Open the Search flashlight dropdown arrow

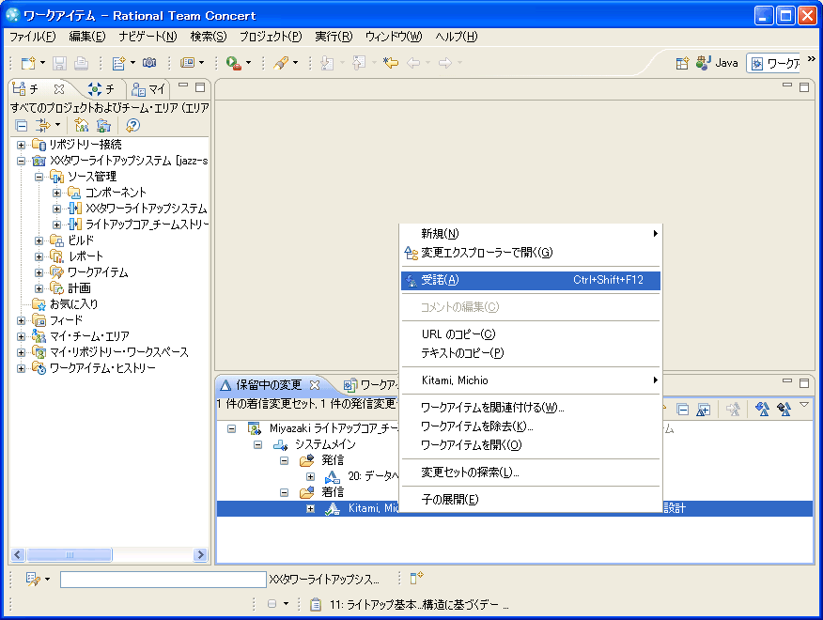pyautogui.click(x=296, y=63)
